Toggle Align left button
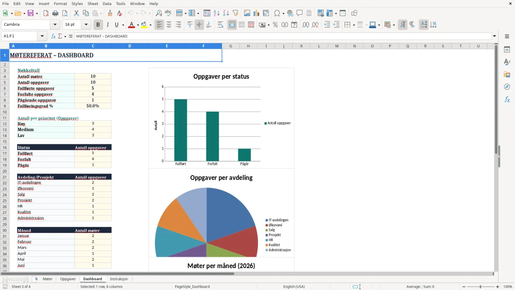 point(160,25)
